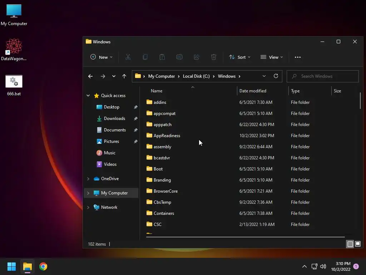
Task: Expand the address bar history dropdown
Action: [264, 76]
